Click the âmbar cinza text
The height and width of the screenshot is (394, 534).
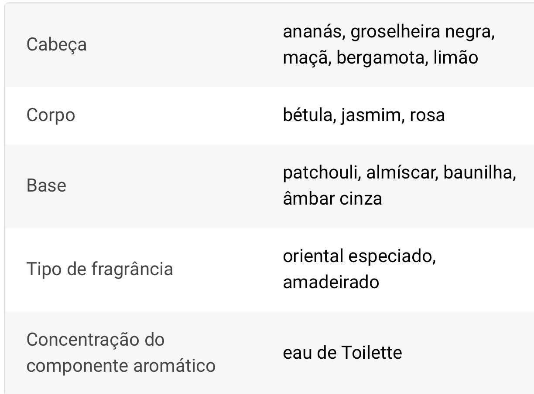pyautogui.click(x=332, y=199)
